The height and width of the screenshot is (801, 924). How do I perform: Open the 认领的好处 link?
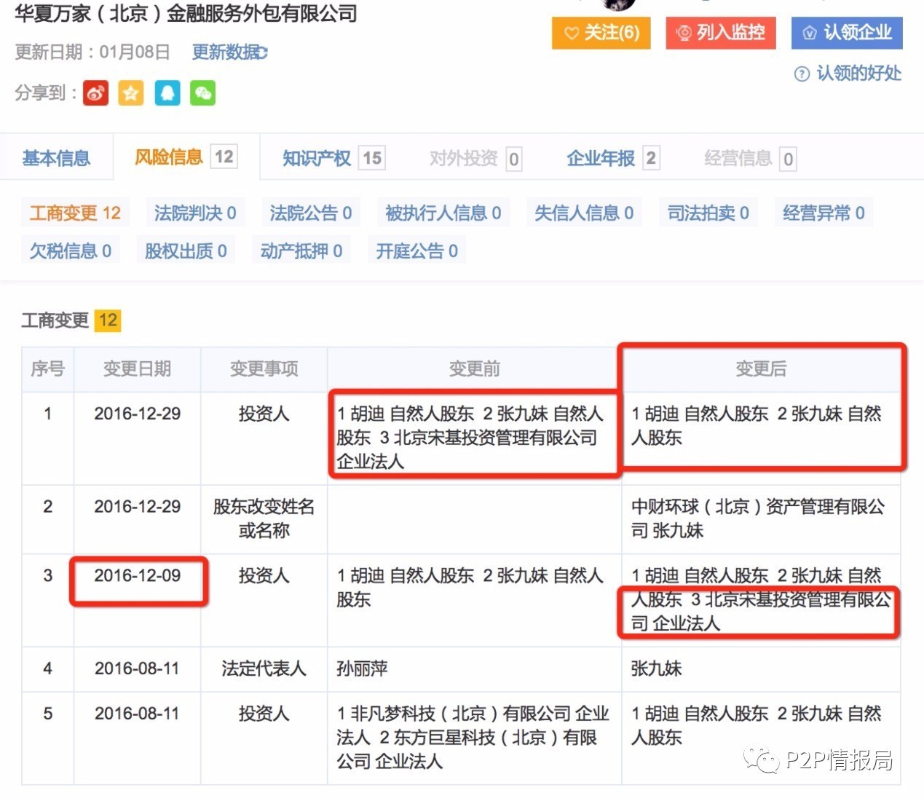[x=859, y=74]
